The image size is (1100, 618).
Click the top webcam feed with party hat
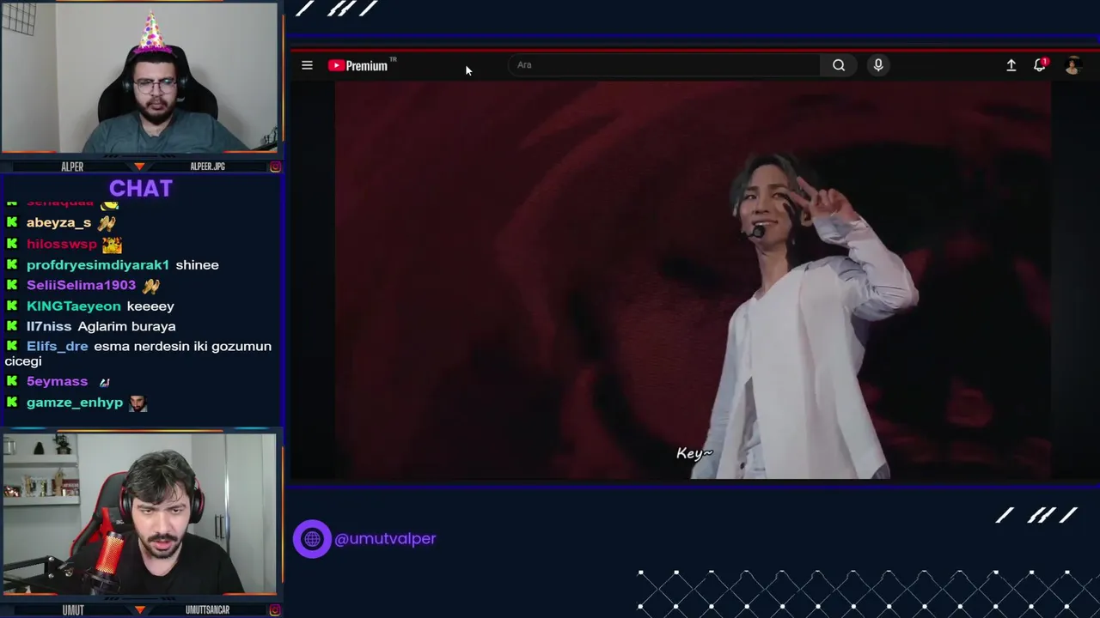point(140,78)
